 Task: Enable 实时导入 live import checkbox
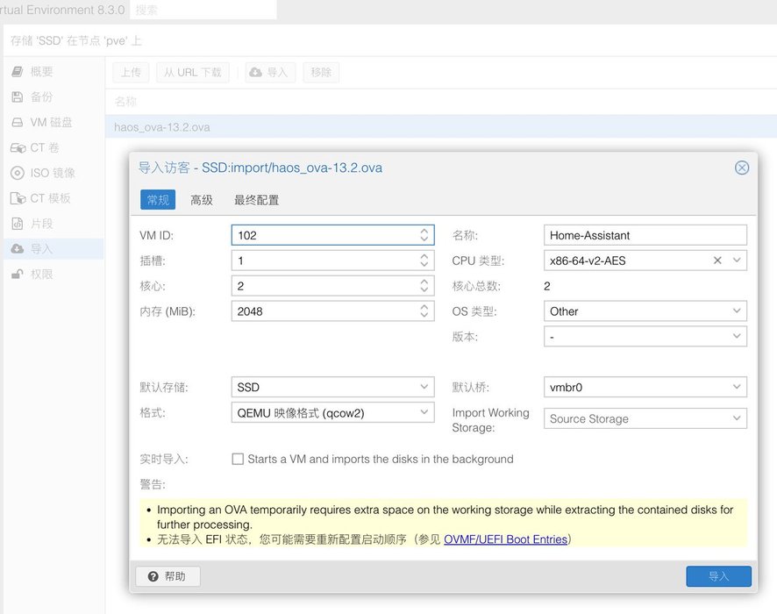click(238, 459)
